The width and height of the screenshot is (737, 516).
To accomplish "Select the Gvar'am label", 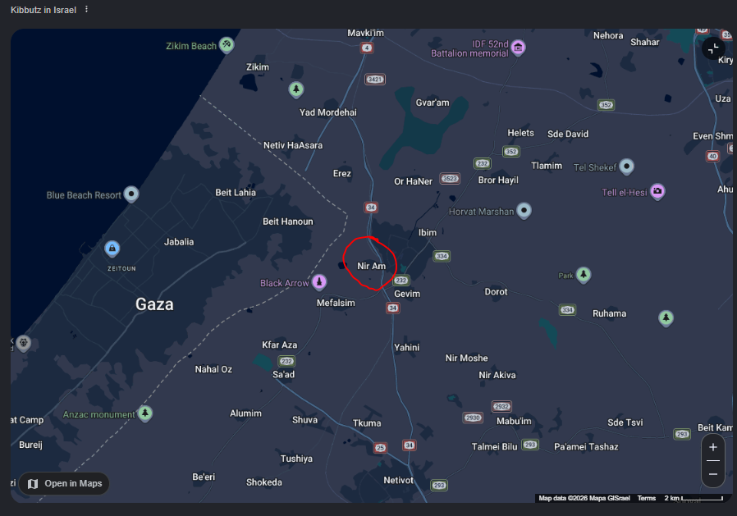I will (433, 103).
